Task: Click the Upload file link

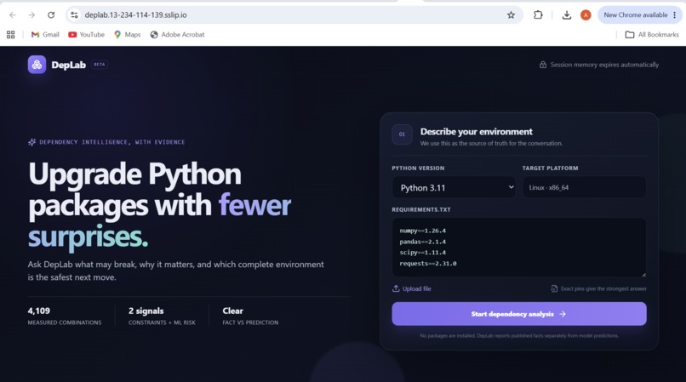Action: (x=412, y=288)
